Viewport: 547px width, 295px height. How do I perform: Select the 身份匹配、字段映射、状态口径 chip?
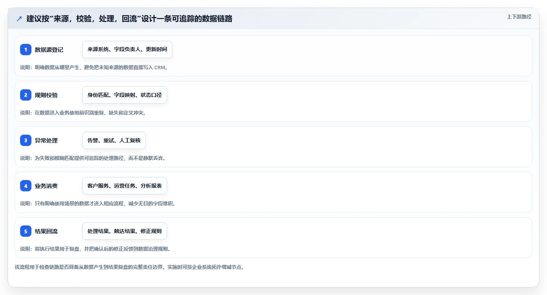click(x=125, y=95)
